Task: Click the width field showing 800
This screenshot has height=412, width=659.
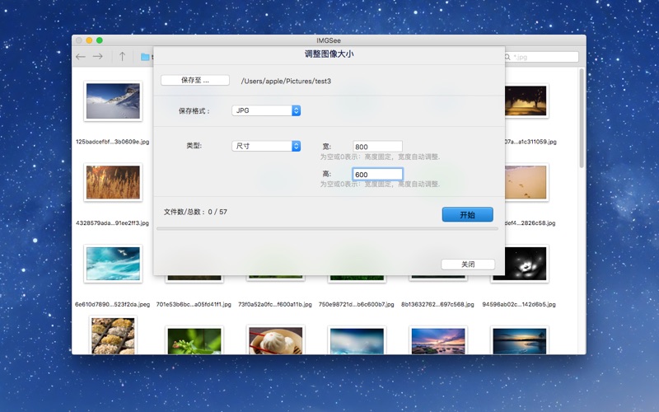Action: (377, 147)
